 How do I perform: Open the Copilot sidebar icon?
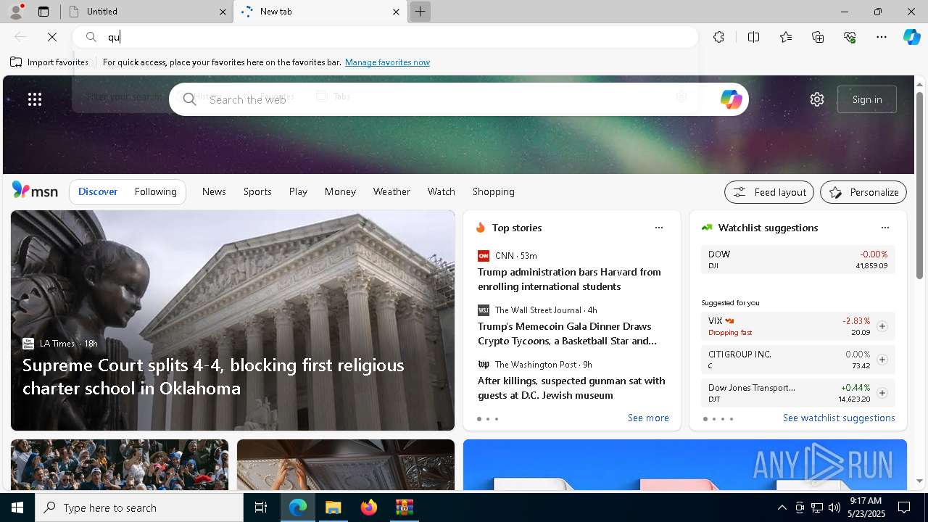pyautogui.click(x=911, y=37)
